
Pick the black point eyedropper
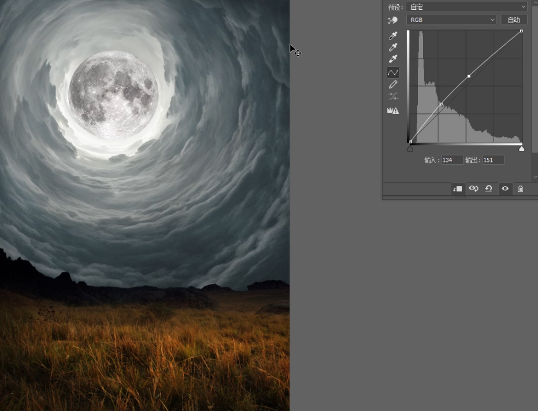coord(393,36)
